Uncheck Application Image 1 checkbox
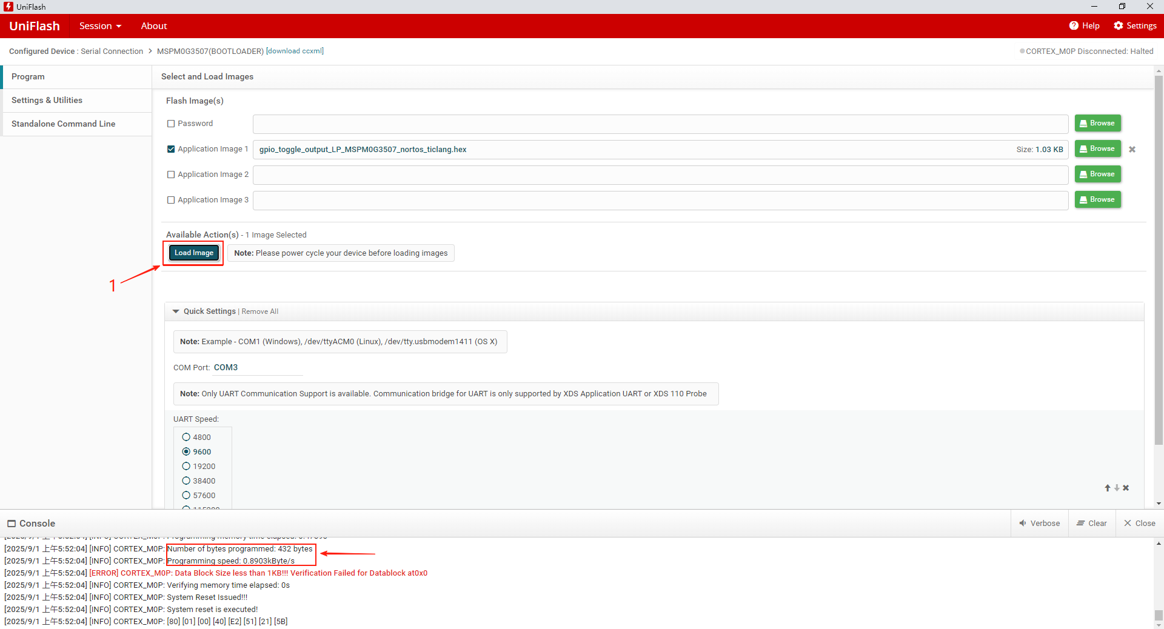 click(171, 149)
